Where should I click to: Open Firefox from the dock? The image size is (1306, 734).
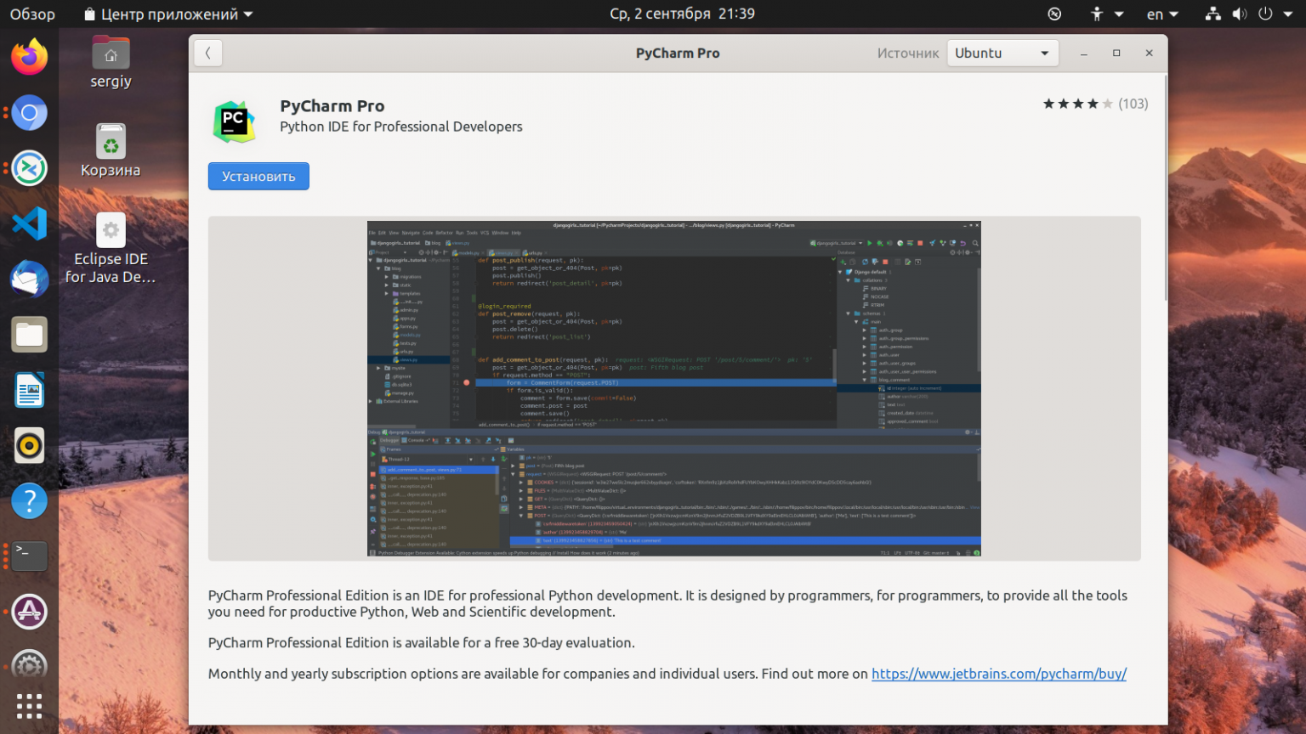[29, 58]
